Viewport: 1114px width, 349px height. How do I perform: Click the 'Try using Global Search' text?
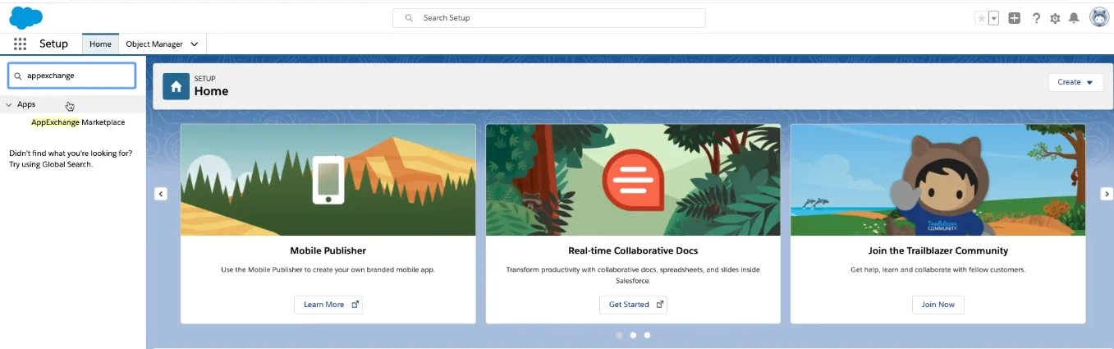click(51, 164)
